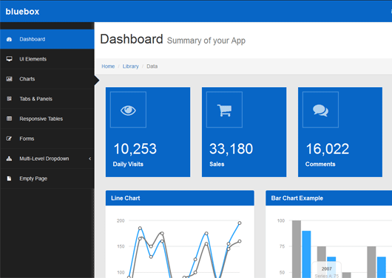Screen dimensions: 392x278
Task: Click the Library breadcrumb link
Action: click(x=130, y=66)
